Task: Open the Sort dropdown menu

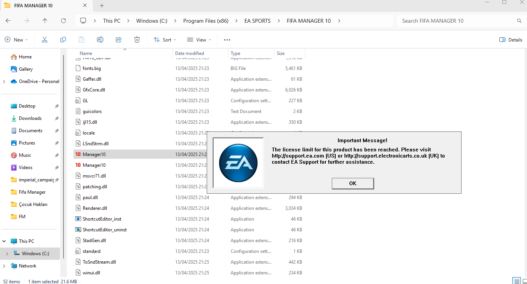Action: [165, 40]
